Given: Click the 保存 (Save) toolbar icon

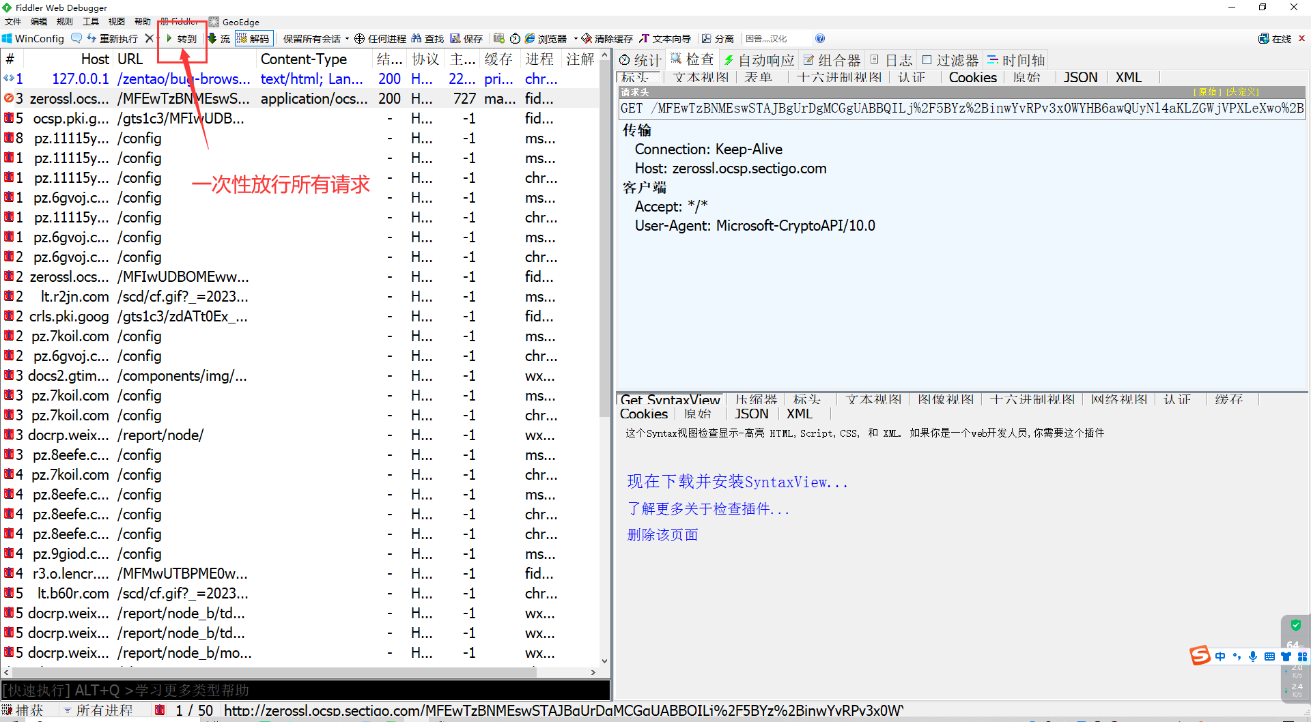Looking at the screenshot, I should pyautogui.click(x=466, y=39).
